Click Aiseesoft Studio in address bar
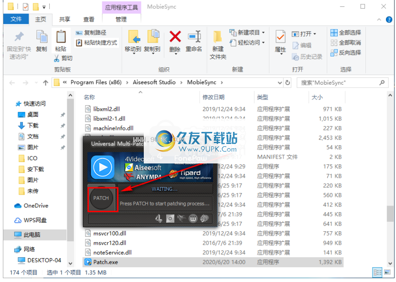Viewport: 396px width, 282px height. point(154,82)
